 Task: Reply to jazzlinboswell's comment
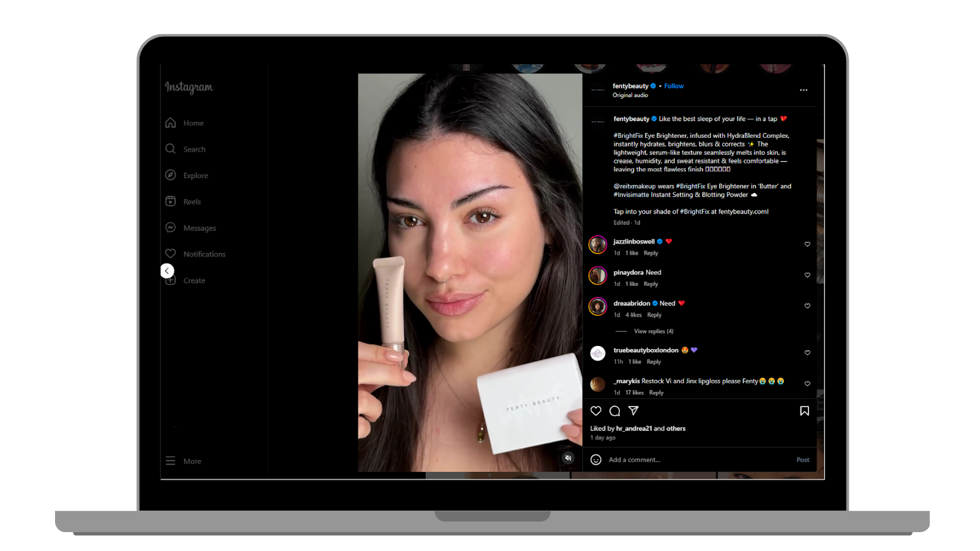click(650, 253)
